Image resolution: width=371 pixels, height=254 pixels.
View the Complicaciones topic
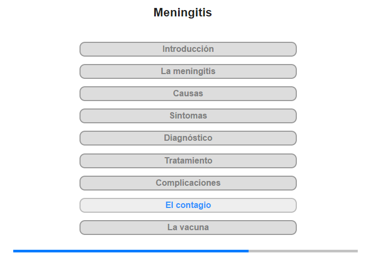click(188, 183)
